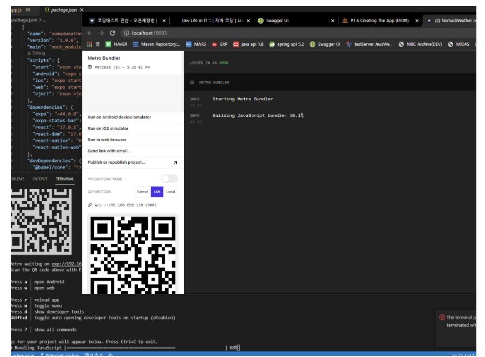485x357 pixels.
Task: Toggle the Production Mode switch
Action: click(x=170, y=179)
